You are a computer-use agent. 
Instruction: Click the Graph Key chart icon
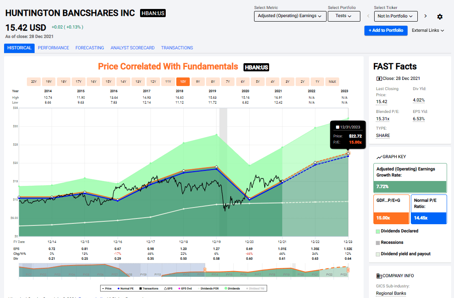(379, 157)
